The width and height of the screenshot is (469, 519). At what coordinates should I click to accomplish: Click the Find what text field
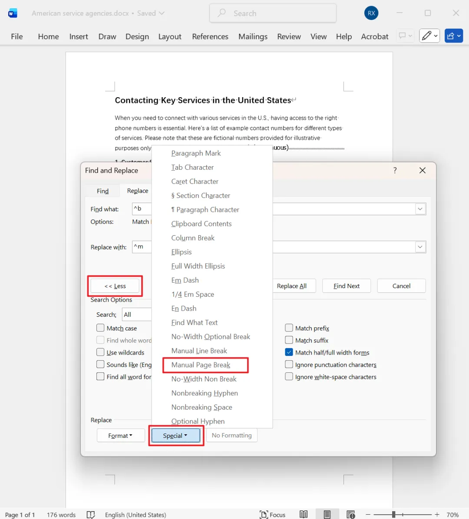[x=279, y=209]
